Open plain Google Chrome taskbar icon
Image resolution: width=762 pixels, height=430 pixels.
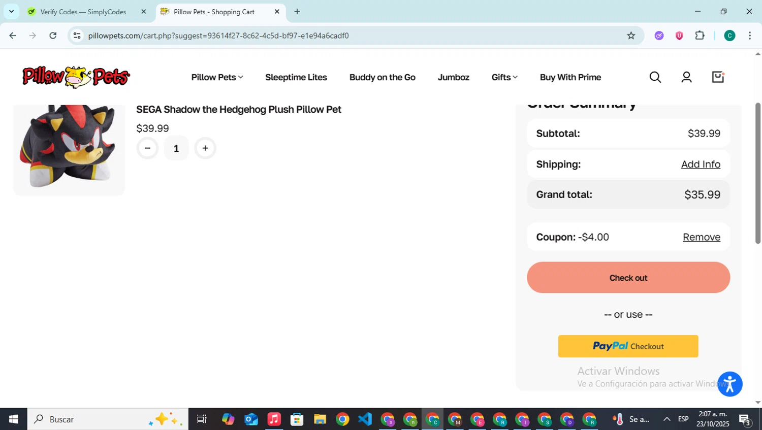point(342,419)
